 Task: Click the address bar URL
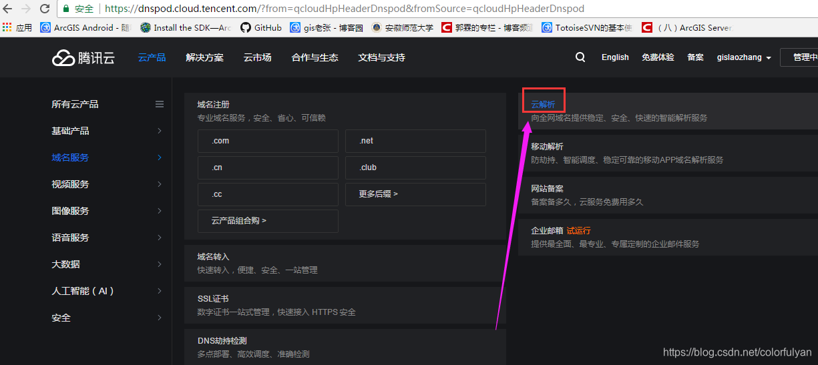click(345, 9)
